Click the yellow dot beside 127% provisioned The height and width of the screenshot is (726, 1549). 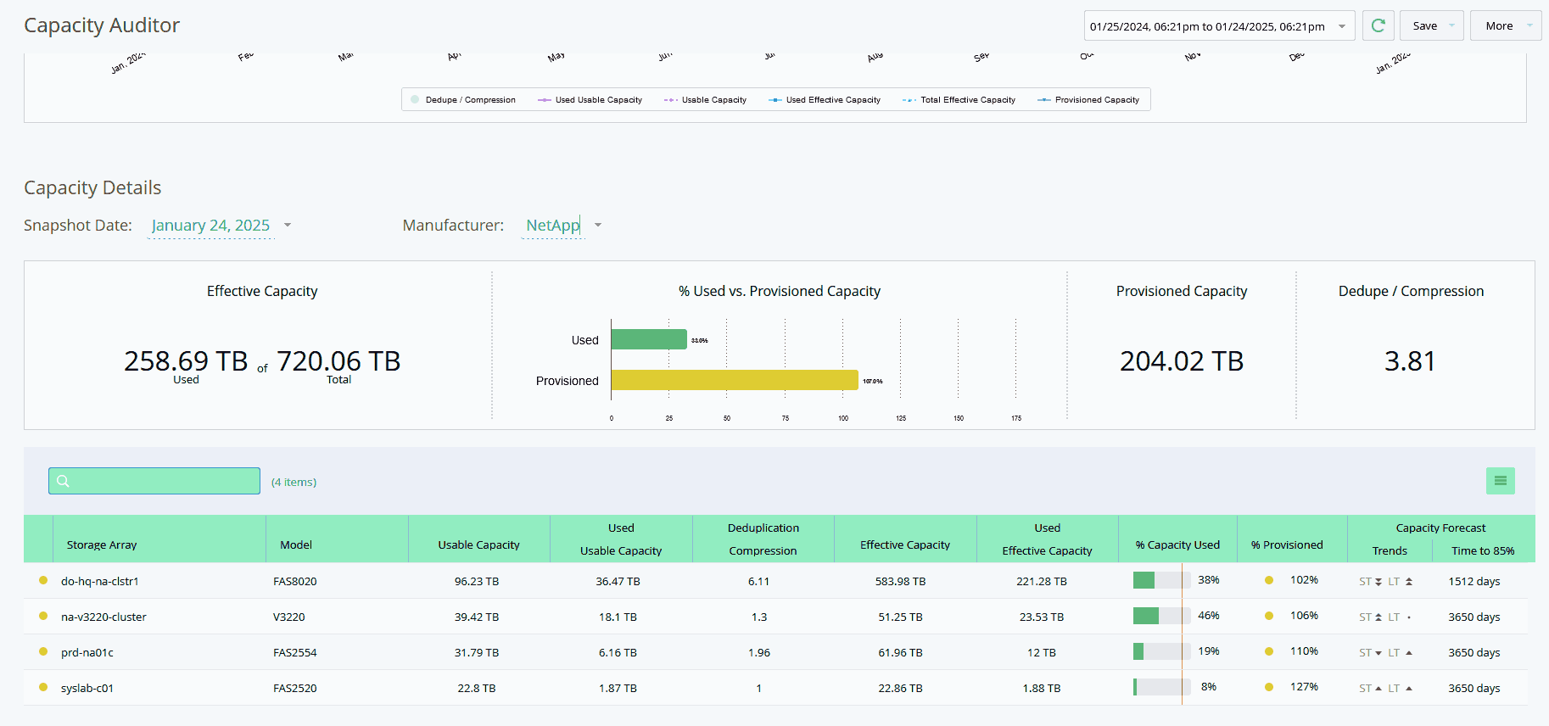(1269, 687)
